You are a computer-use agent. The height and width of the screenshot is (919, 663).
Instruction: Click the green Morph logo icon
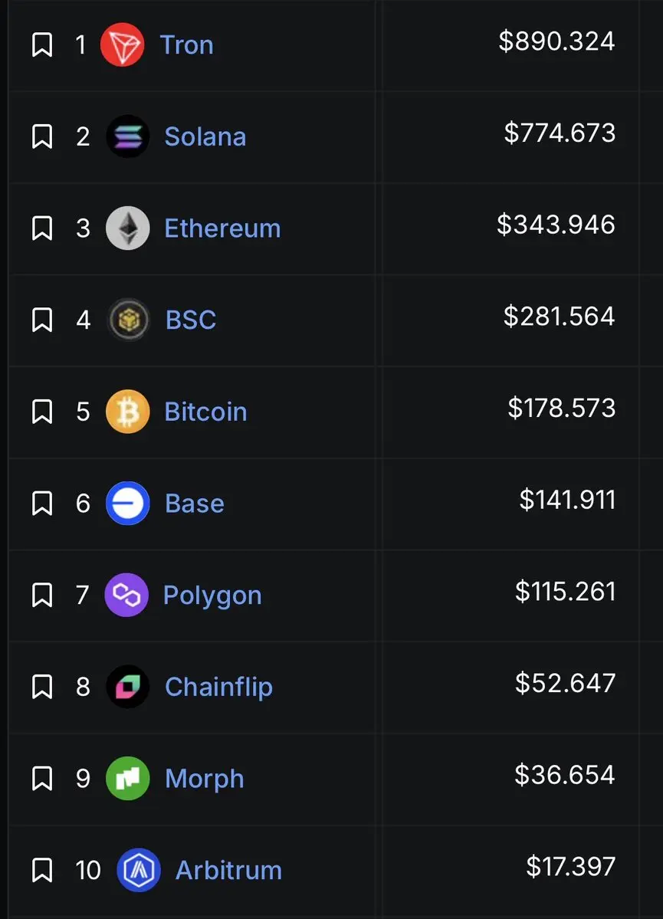127,778
